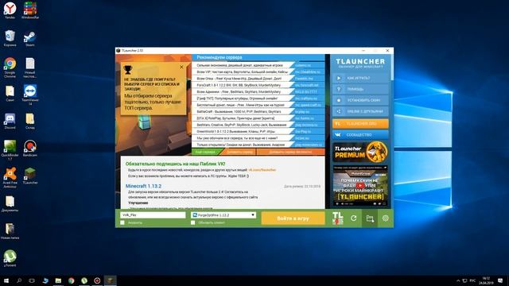Image resolution: width=509 pixels, height=286 pixels.
Task: Open the Windows Start menu
Action: pyautogui.click(x=6, y=280)
